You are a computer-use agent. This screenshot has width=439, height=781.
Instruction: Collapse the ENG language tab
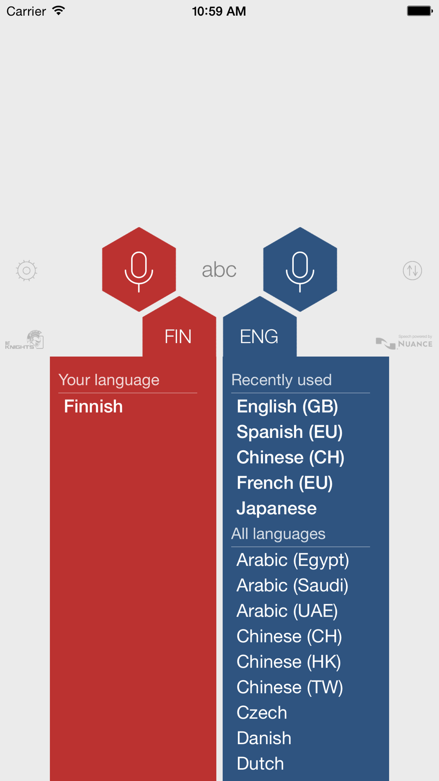tap(259, 336)
